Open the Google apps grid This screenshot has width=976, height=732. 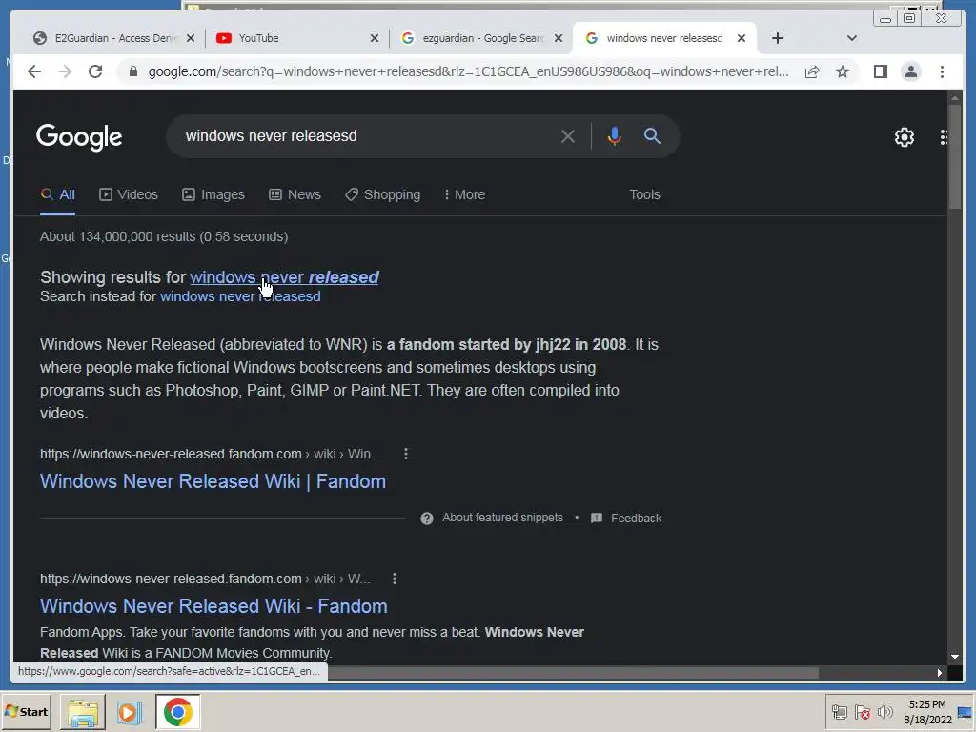[x=945, y=137]
